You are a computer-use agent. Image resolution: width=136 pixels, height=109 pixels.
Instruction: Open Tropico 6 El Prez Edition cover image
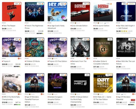pyautogui.click(x=57, y=47)
